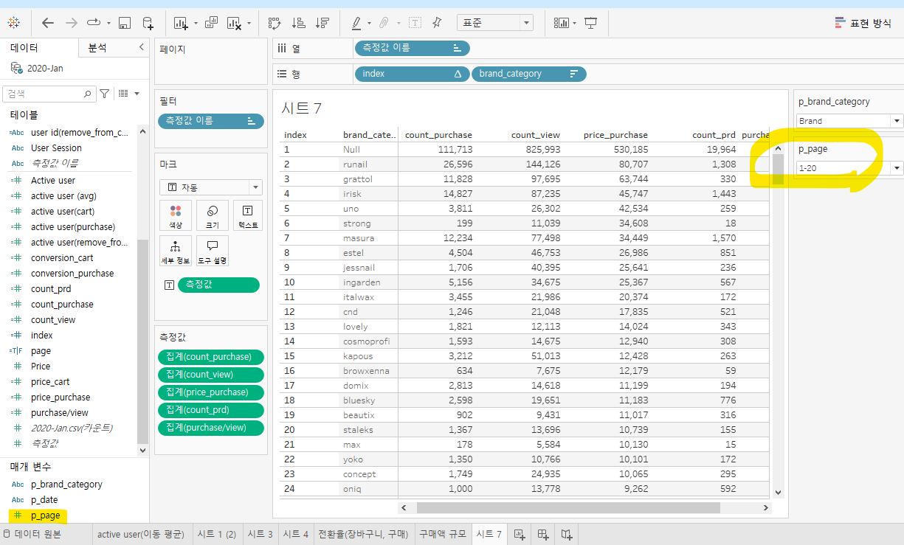The height and width of the screenshot is (545, 904).
Task: Sort descending toolbar icon
Action: click(322, 23)
